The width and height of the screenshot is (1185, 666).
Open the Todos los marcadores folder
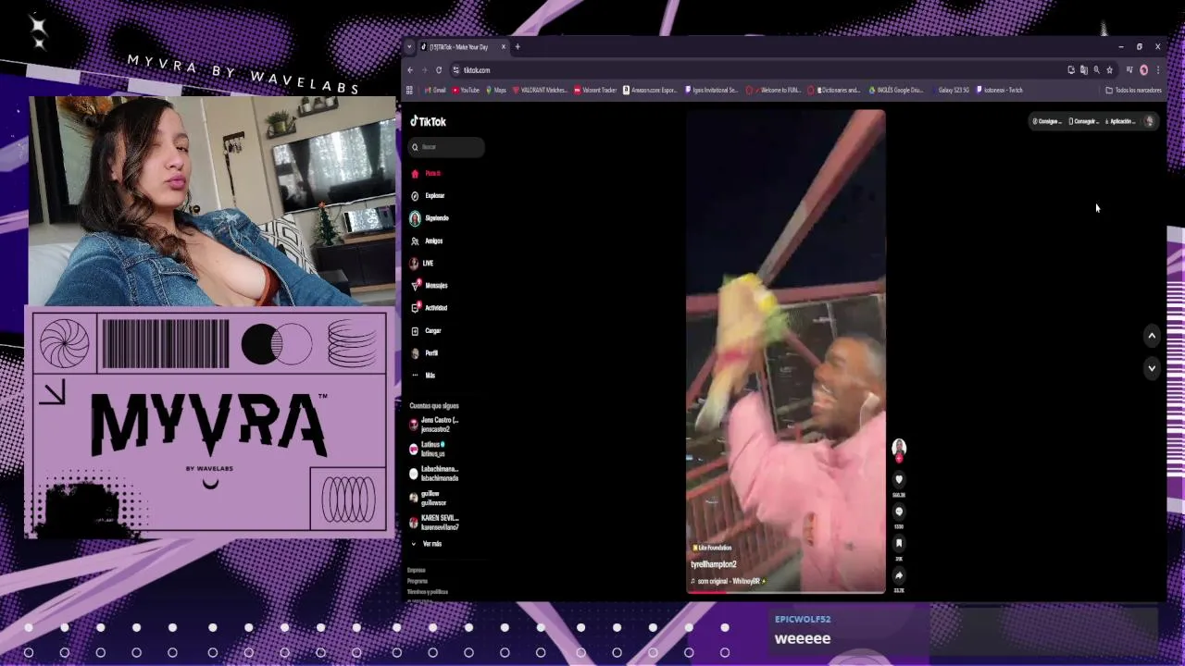[x=1134, y=91]
